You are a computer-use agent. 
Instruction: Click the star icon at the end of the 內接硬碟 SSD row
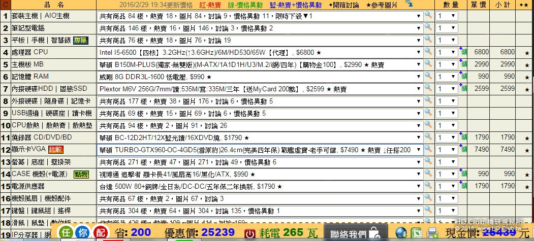(x=527, y=89)
